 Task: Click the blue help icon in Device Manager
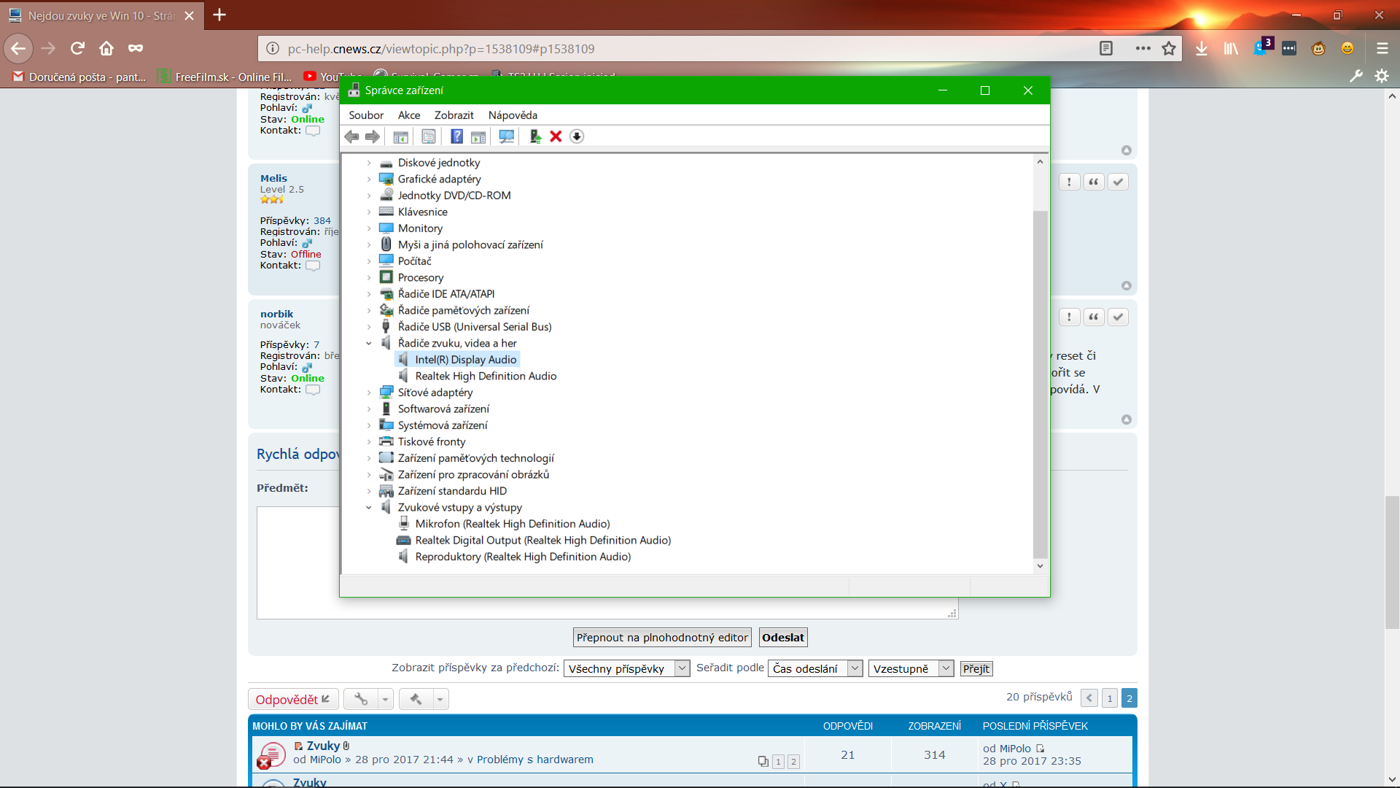tap(456, 136)
